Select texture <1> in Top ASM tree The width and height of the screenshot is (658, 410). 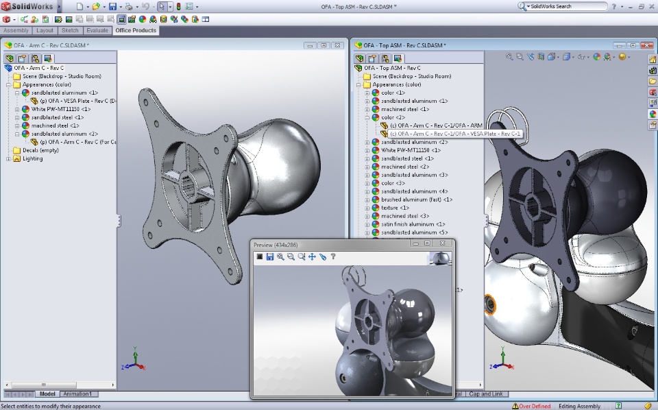point(395,208)
